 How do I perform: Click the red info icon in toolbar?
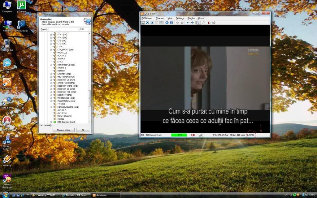point(209,23)
